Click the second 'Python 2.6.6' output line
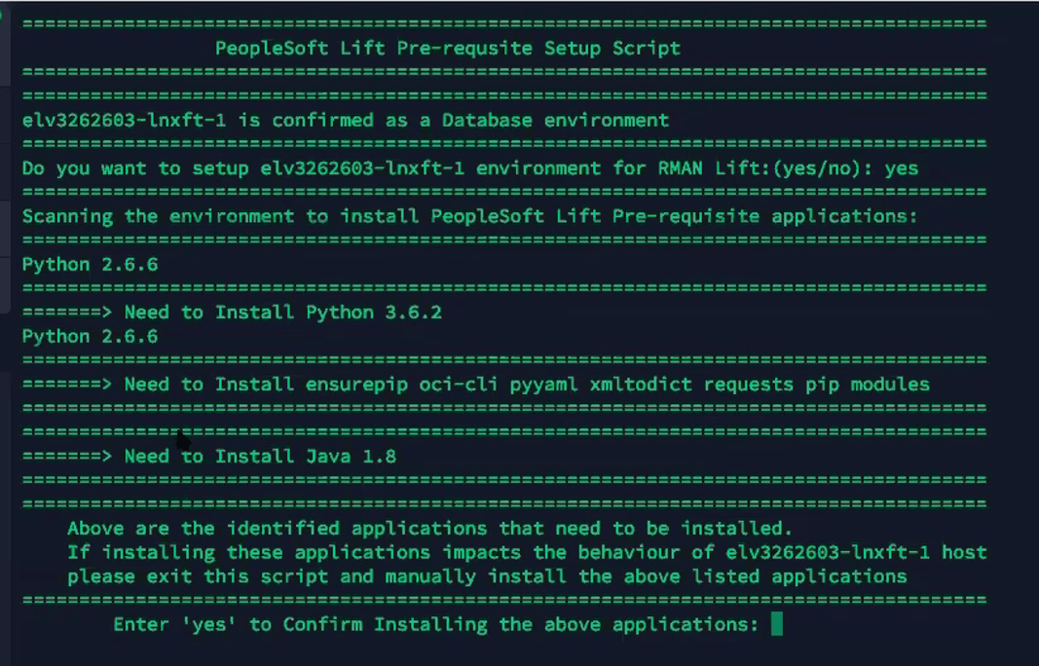 [x=91, y=337]
